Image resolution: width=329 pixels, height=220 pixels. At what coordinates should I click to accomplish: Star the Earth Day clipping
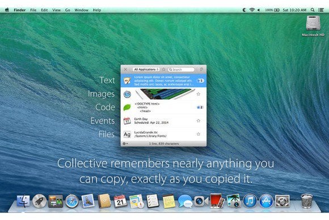pos(199,121)
